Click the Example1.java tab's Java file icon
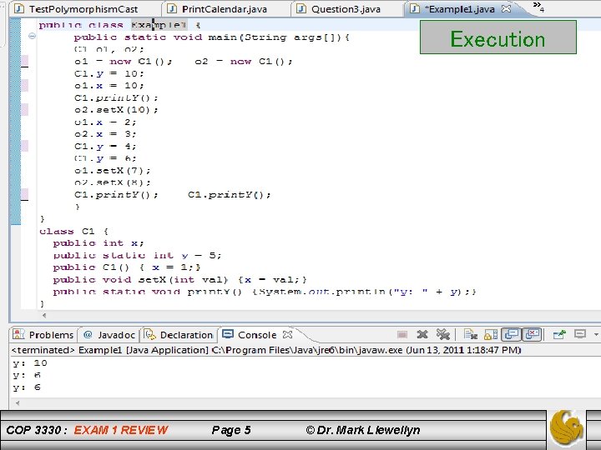 coord(415,8)
